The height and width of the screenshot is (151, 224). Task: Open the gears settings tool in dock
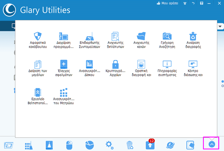[110, 145]
